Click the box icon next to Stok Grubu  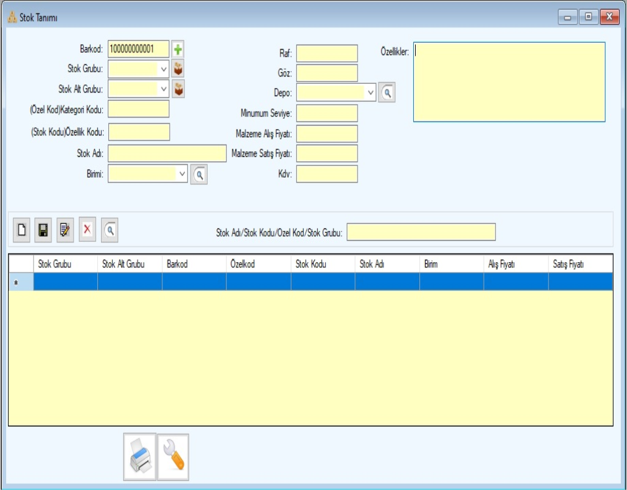pyautogui.click(x=178, y=69)
